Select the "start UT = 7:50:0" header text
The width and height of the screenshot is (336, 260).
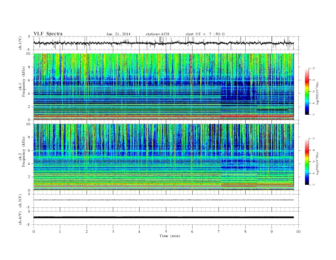coord(205,34)
